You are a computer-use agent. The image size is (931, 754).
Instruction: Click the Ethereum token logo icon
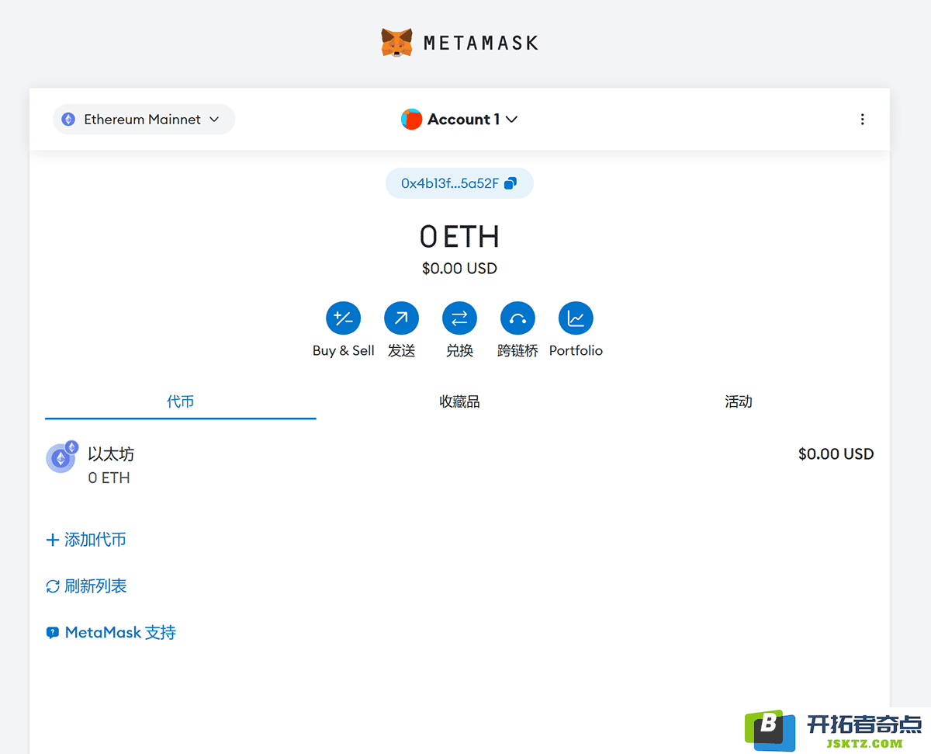pos(61,459)
